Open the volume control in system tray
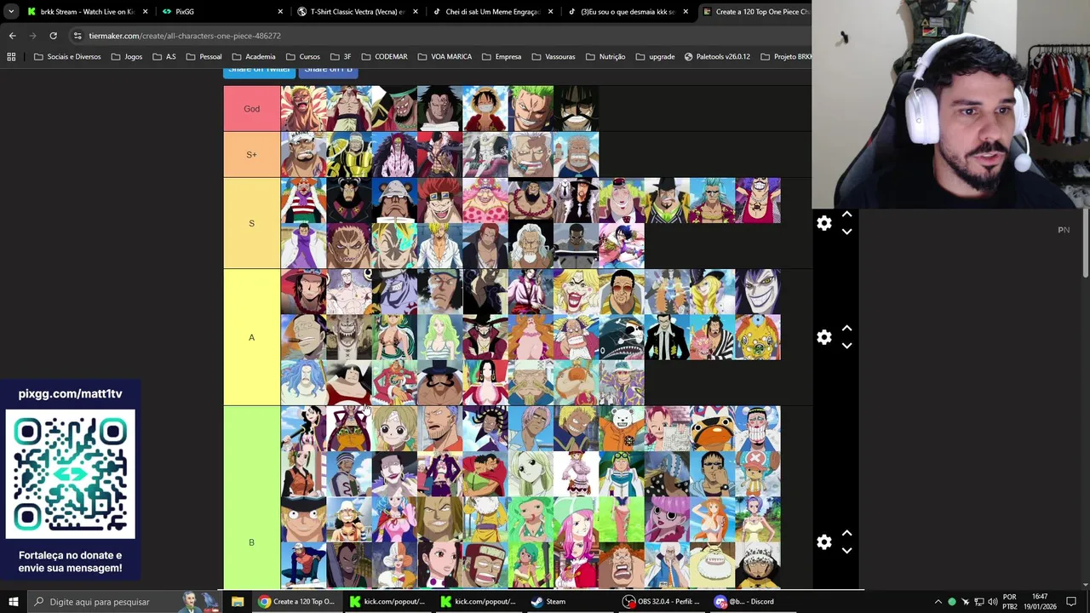The image size is (1090, 613). point(993,602)
